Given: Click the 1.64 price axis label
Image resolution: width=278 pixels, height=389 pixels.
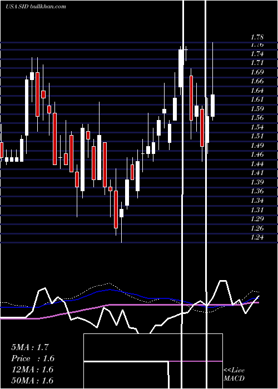Looking at the screenshot, I should pos(257,90).
